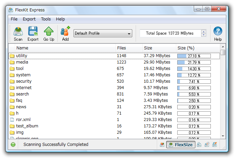Select the tool folder icon
Viewport: 235px width, 159px height.
[x=12, y=69]
